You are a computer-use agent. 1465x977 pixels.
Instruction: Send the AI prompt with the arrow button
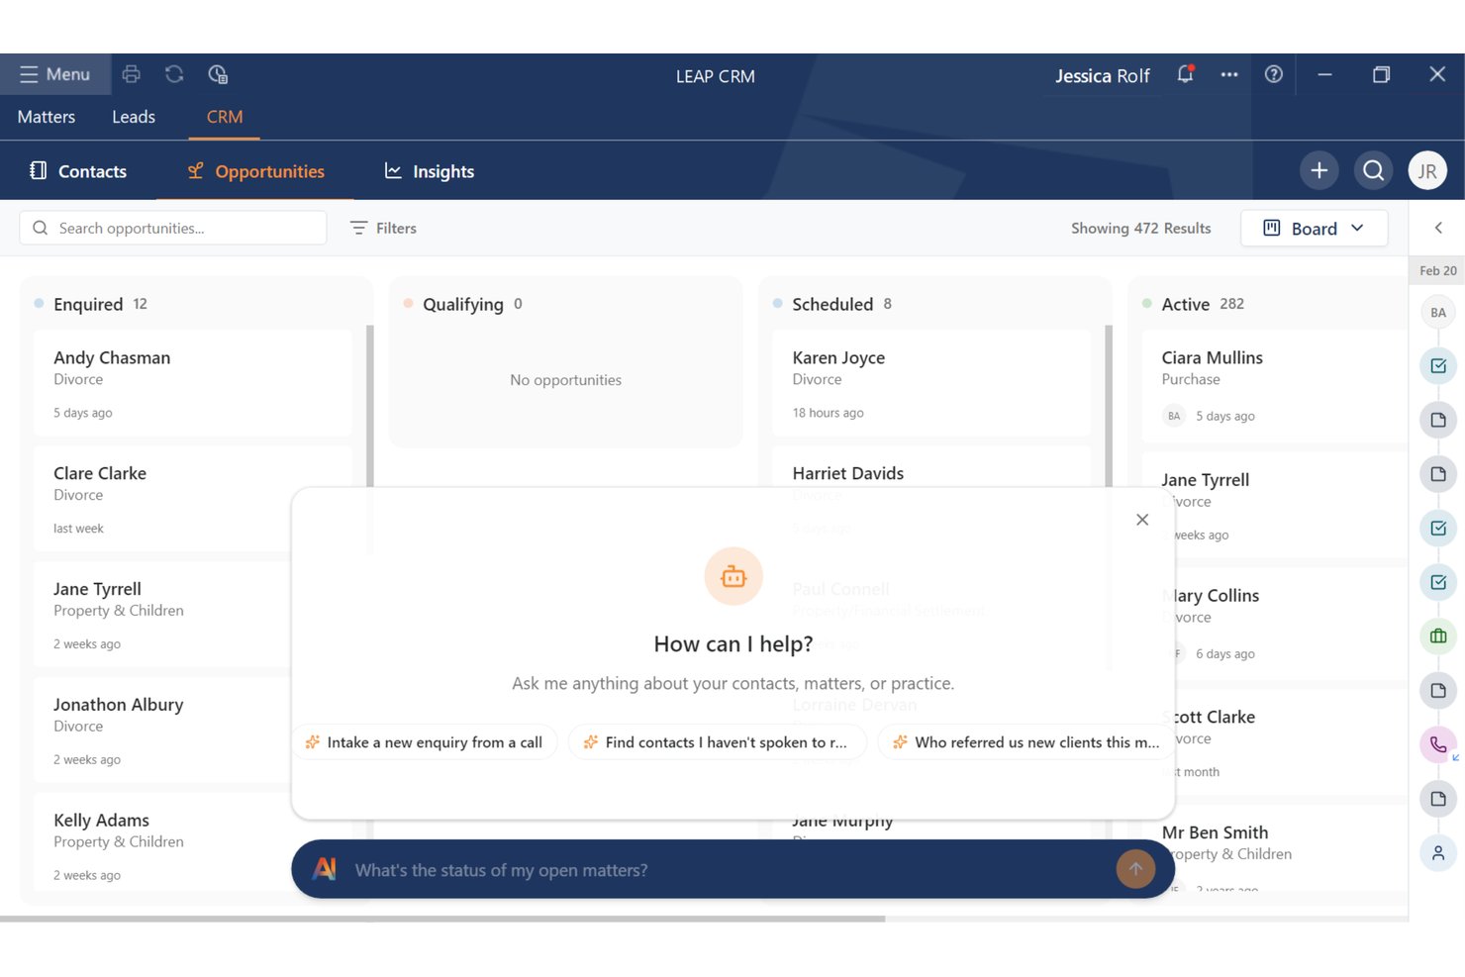pos(1135,869)
